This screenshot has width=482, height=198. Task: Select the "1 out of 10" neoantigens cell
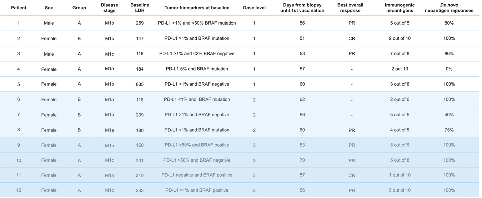(400, 175)
